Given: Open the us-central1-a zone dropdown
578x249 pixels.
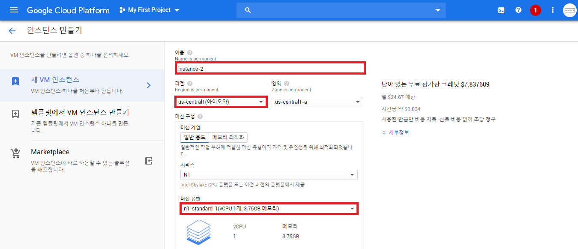Looking at the screenshot, I should [317, 102].
